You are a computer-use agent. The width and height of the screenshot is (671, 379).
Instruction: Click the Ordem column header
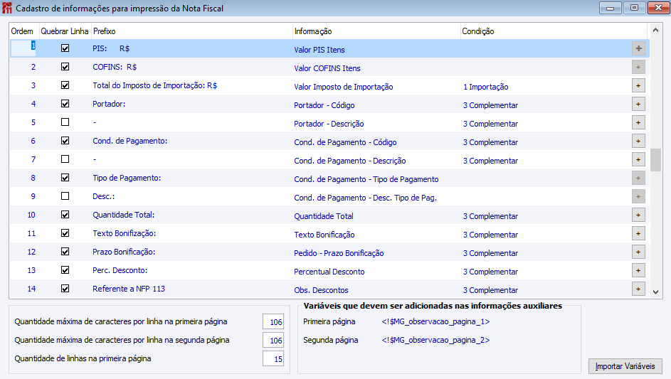(24, 31)
